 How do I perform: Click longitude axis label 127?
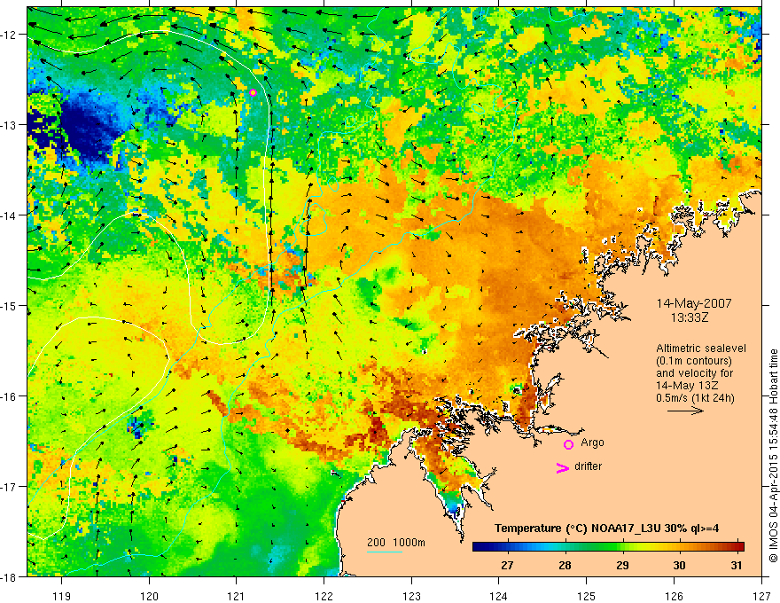[x=761, y=596]
